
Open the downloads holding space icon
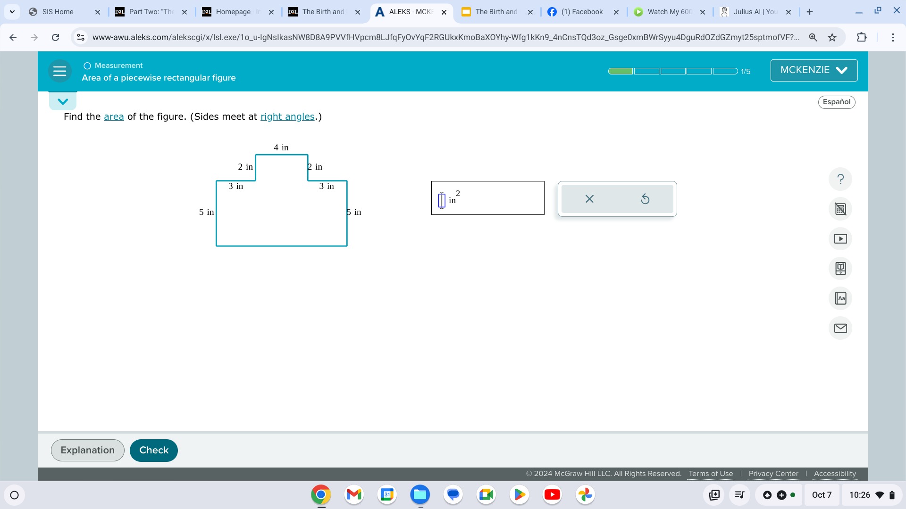714,495
